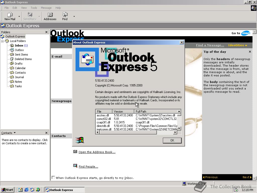Click the fourth quick launch icon
The width and height of the screenshot is (257, 193).
[38, 190]
